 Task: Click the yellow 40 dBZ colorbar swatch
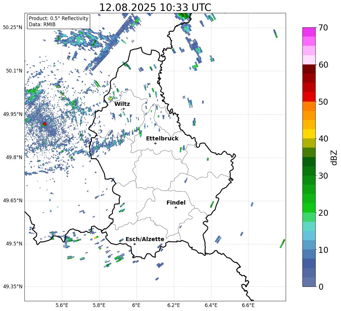[309, 134]
